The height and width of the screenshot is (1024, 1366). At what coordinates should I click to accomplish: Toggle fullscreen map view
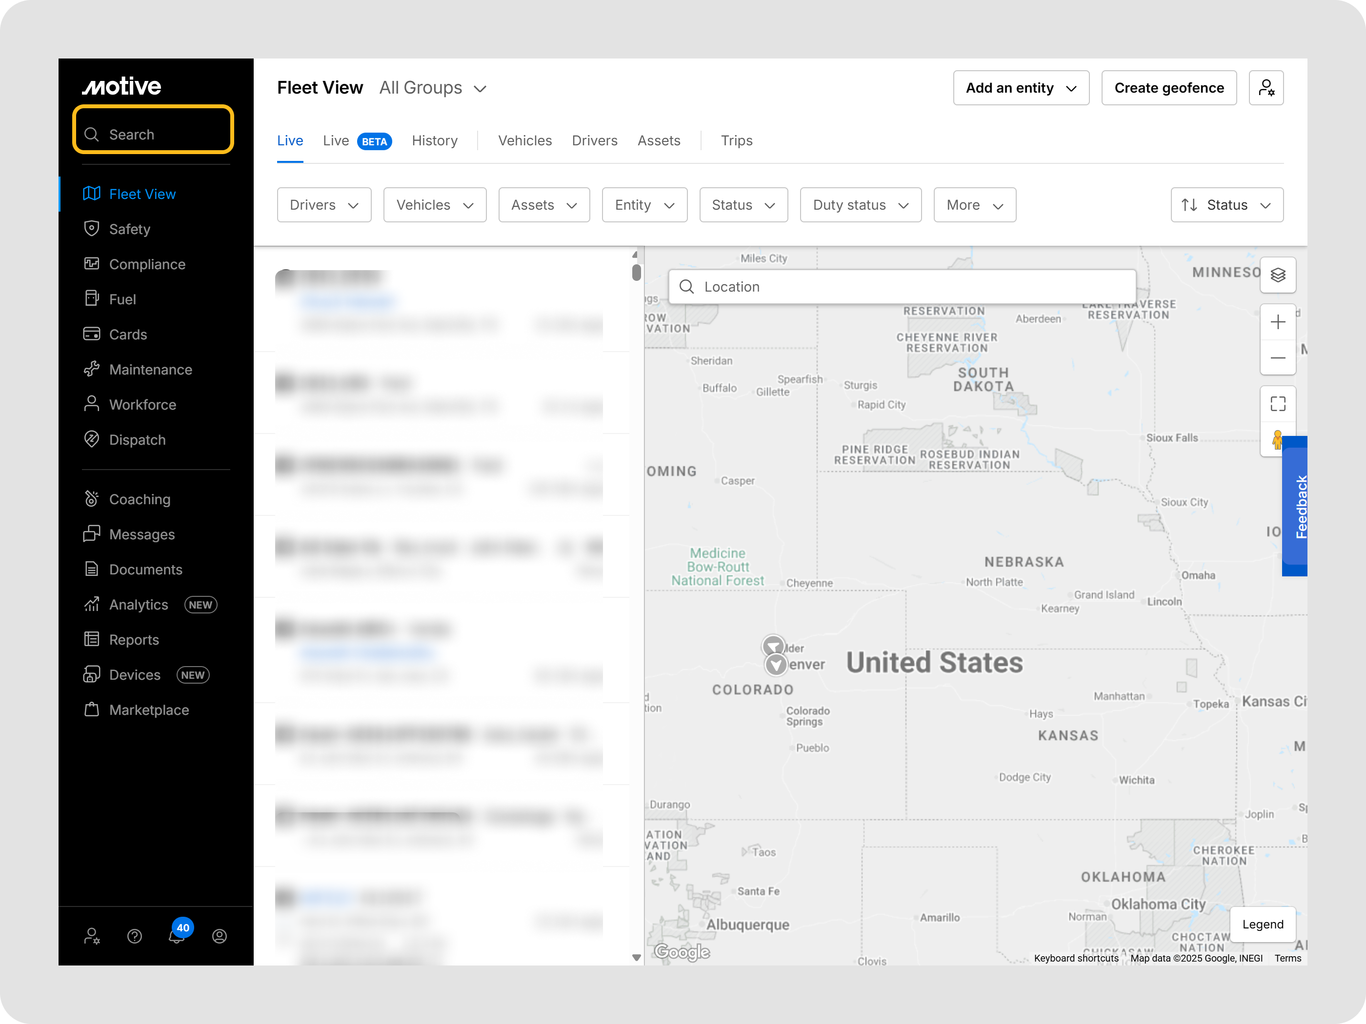(x=1277, y=404)
